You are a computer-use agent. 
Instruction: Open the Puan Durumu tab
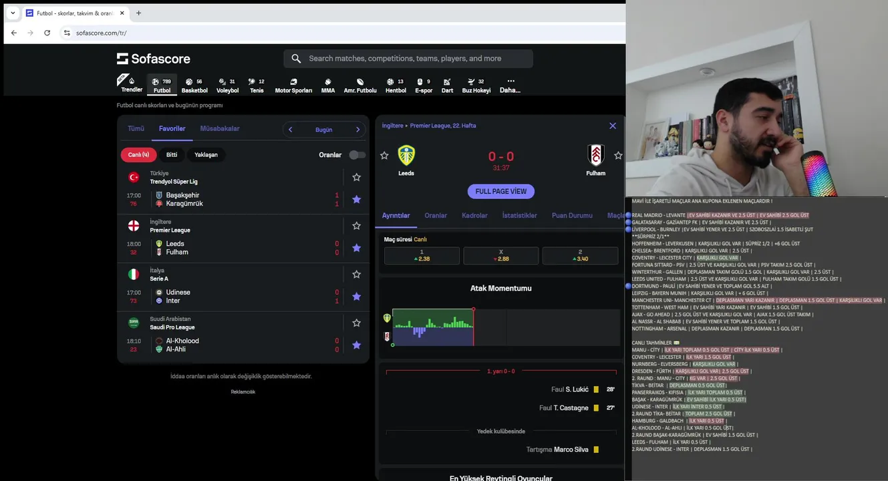point(572,215)
